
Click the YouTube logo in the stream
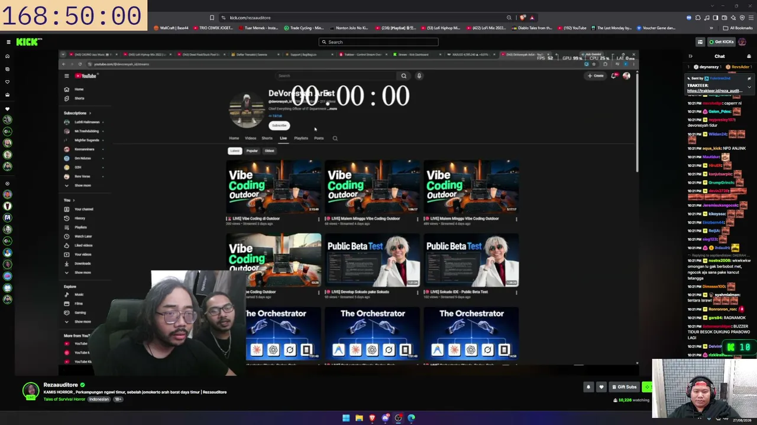pos(86,76)
